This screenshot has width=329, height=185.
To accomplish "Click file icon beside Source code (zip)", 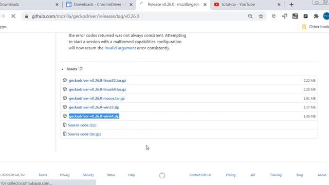I will point(65,125).
